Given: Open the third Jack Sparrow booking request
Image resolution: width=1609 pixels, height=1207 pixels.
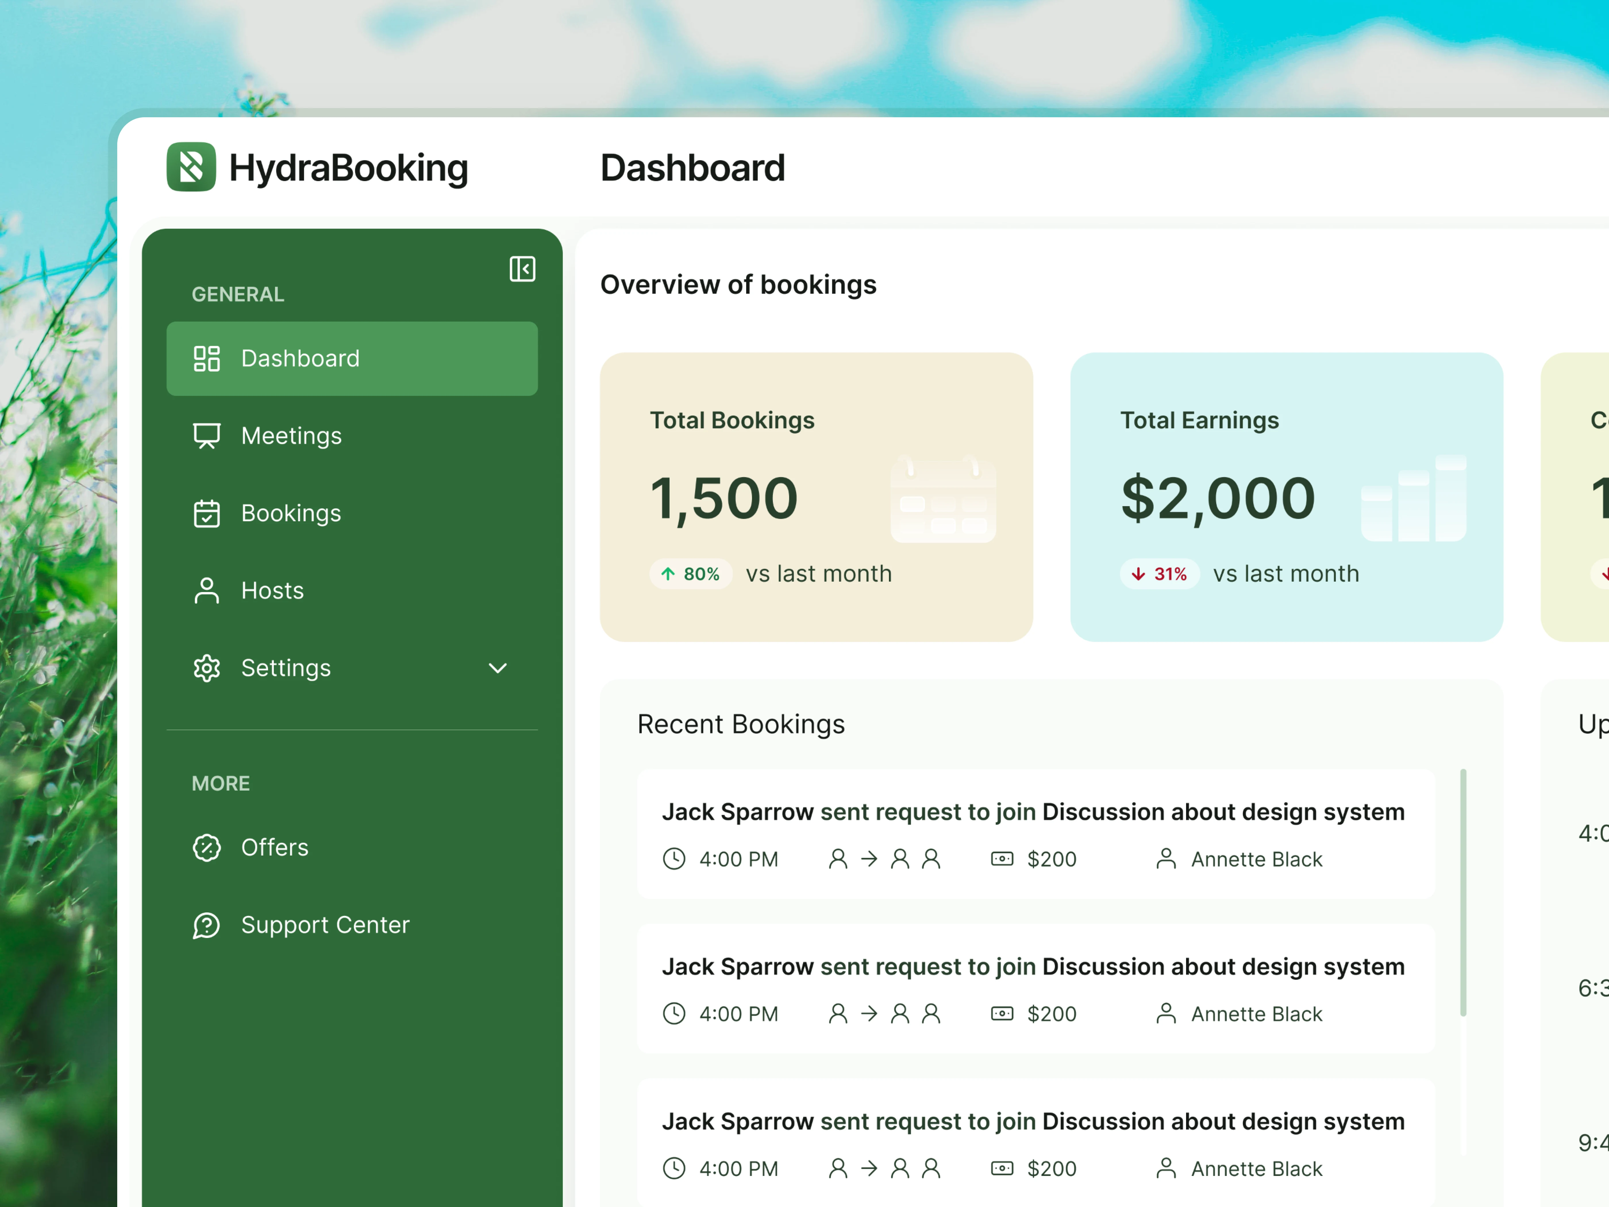Looking at the screenshot, I should pos(1036,1143).
